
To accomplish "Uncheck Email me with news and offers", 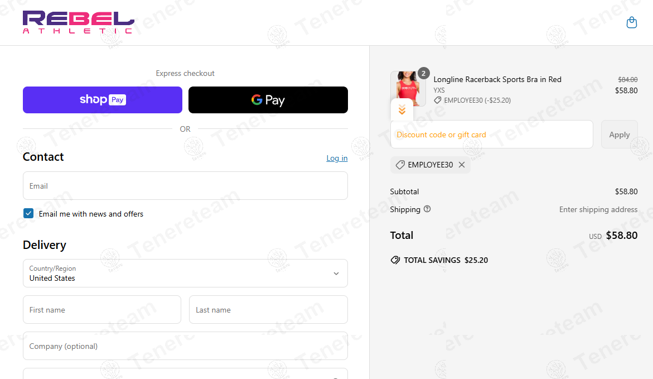I will pyautogui.click(x=28, y=214).
